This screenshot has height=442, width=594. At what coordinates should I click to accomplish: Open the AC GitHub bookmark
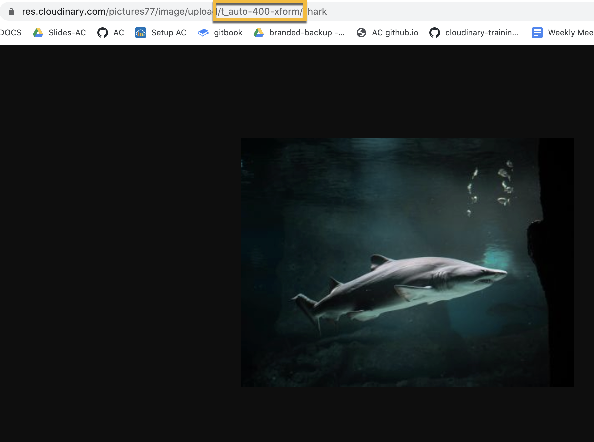111,33
